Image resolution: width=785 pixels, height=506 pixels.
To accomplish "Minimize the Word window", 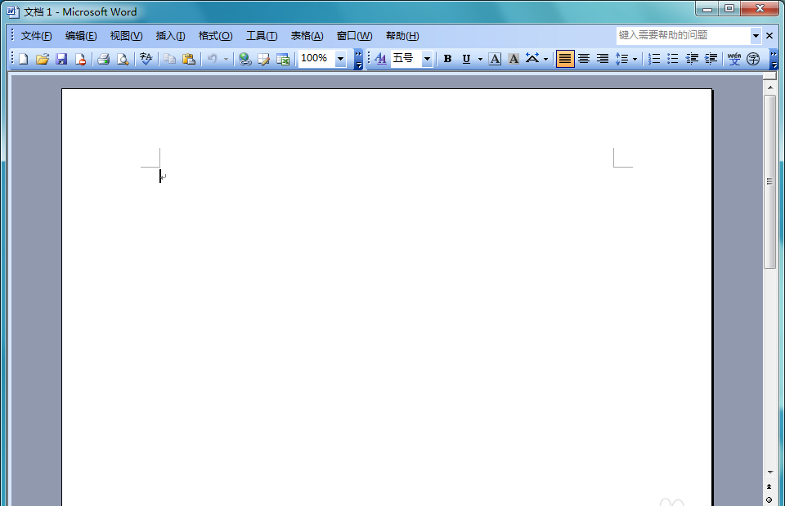I will 706,9.
